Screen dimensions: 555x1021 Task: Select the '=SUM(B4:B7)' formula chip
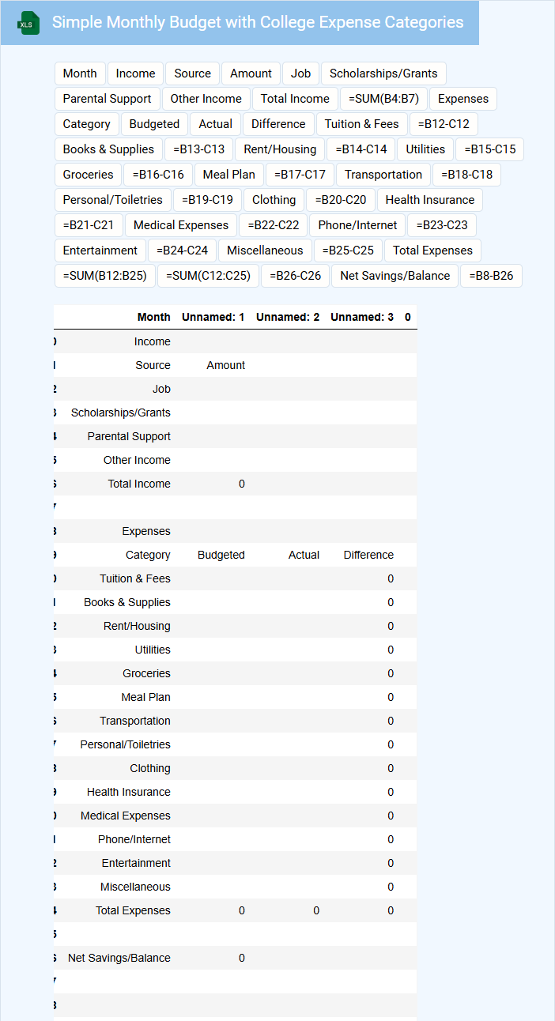pyautogui.click(x=384, y=99)
